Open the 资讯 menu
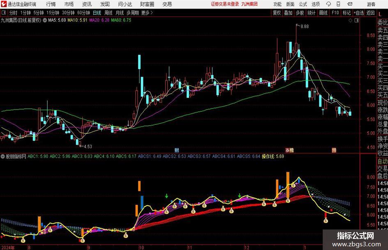Screen dimensions: 388x250 [87, 4]
